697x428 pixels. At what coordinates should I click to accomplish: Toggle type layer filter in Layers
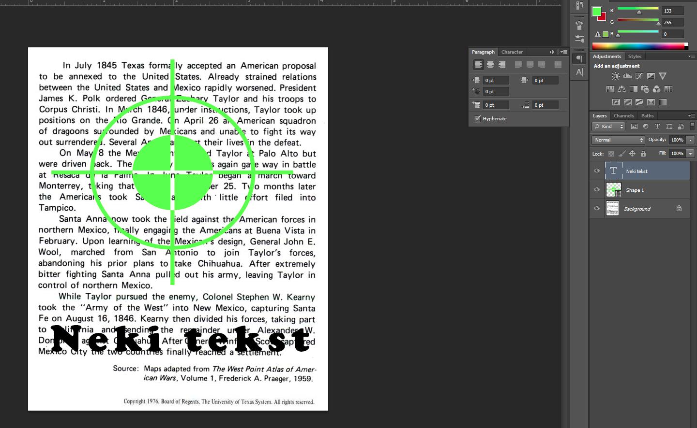657,127
